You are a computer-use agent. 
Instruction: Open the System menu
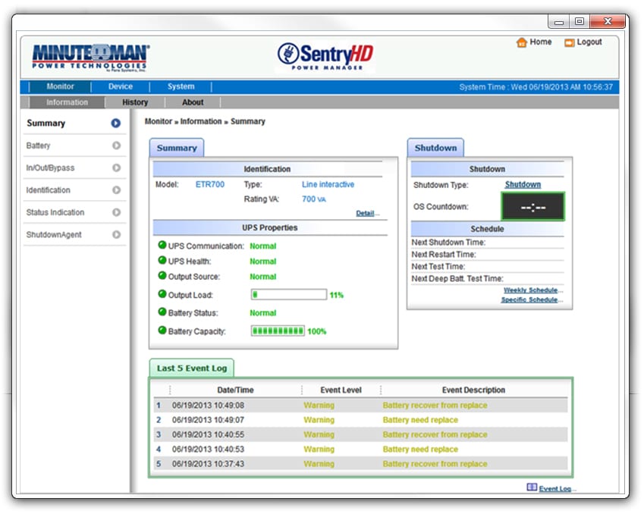coord(181,86)
